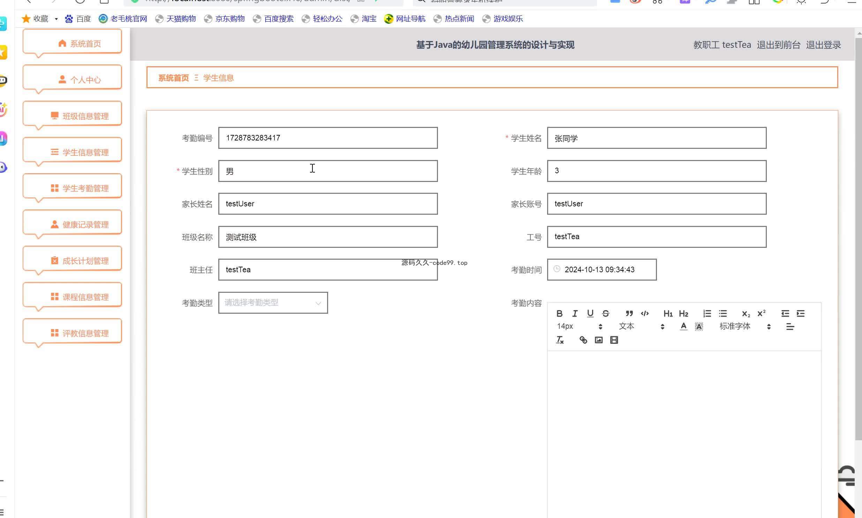
Task: Toggle italic formatting in the editor
Action: [575, 313]
